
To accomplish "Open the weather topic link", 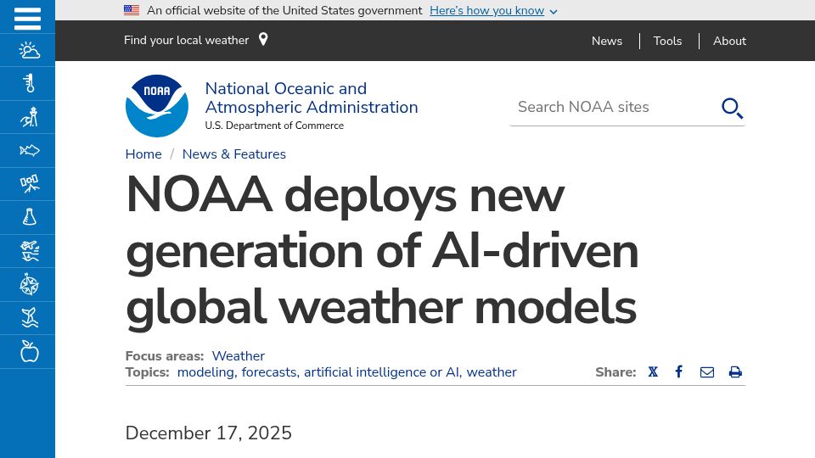I will pos(492,372).
